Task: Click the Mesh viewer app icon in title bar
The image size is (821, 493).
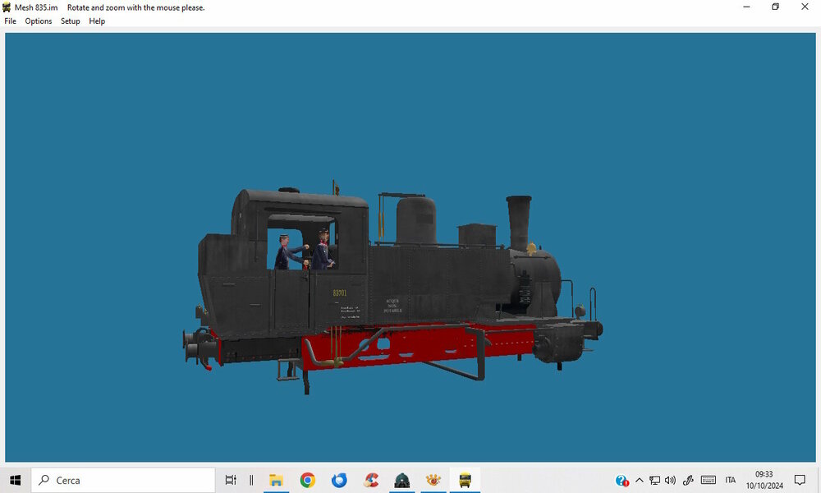Action: [7, 7]
